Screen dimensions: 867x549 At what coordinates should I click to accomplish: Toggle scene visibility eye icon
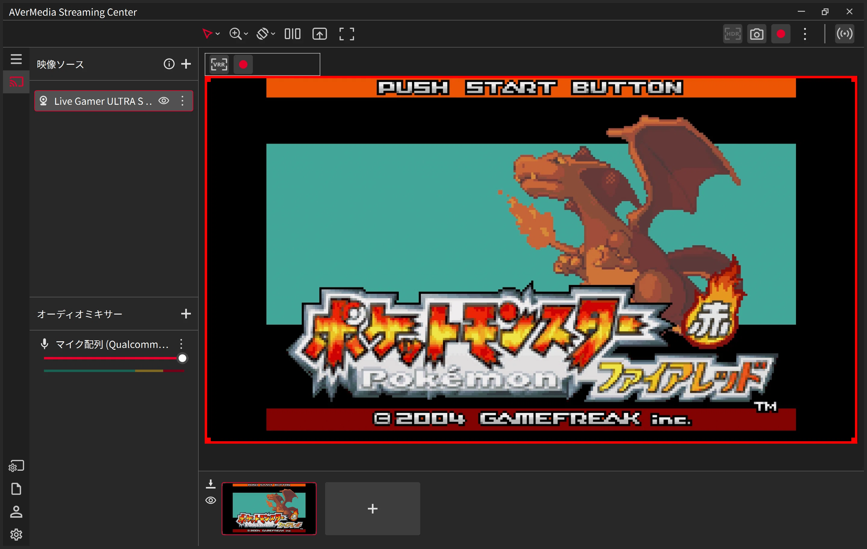[x=211, y=501]
